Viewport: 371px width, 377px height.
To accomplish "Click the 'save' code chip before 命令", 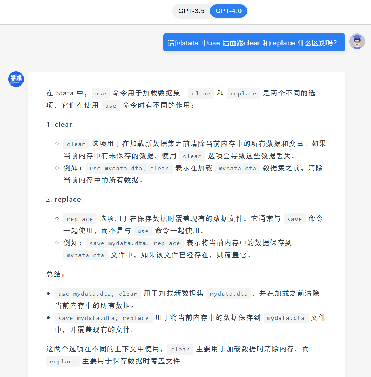I will coord(294,219).
